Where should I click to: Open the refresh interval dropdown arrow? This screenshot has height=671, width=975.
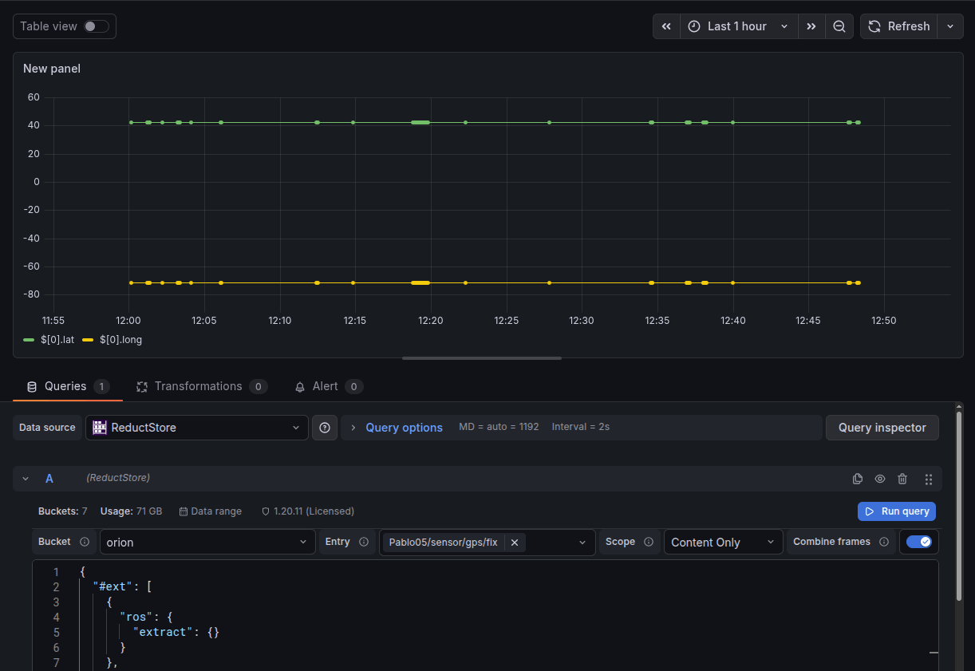click(950, 26)
